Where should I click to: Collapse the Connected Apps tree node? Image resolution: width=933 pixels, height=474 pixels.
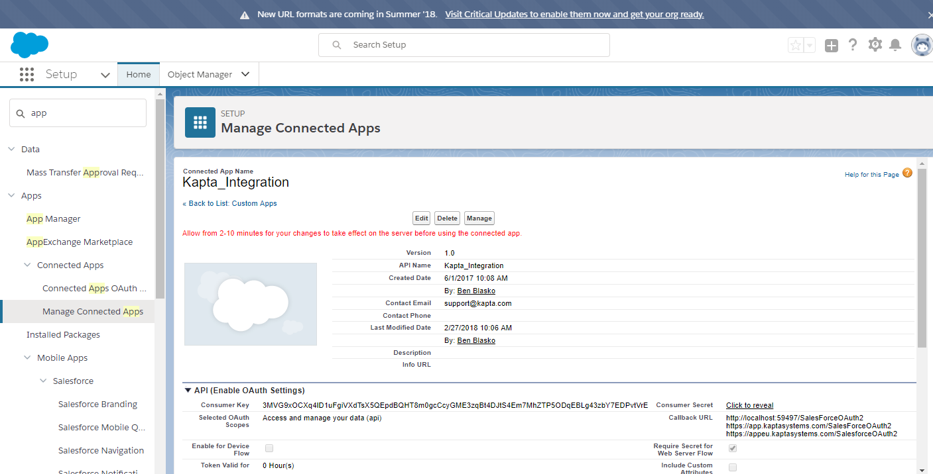(x=27, y=265)
